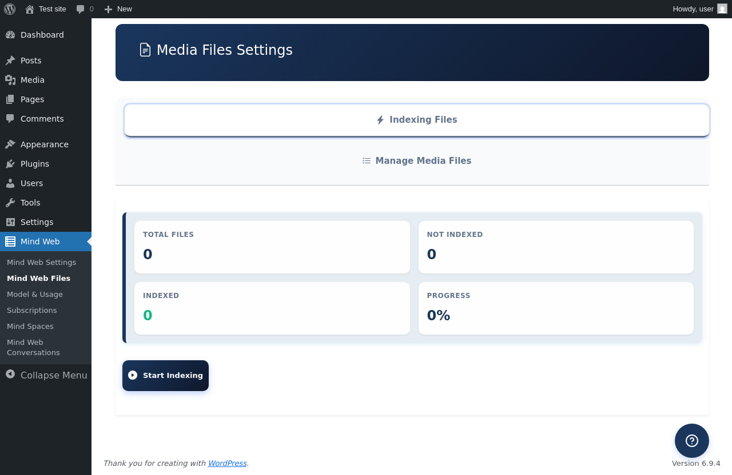Open the New content dropdown
Screen dimensions: 732x475
coord(118,9)
